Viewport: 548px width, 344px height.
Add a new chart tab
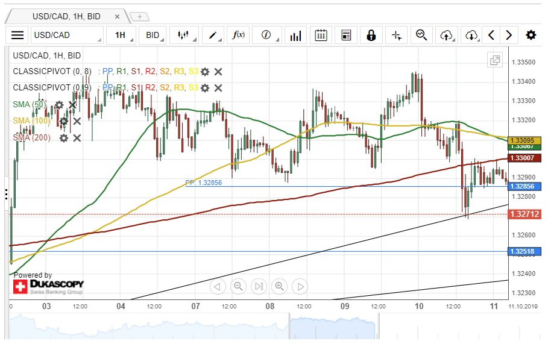pyautogui.click(x=139, y=16)
